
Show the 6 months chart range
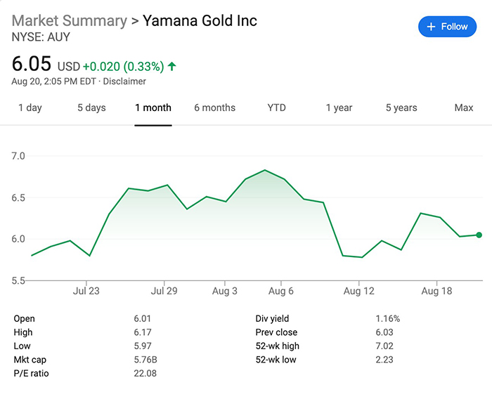pyautogui.click(x=214, y=108)
